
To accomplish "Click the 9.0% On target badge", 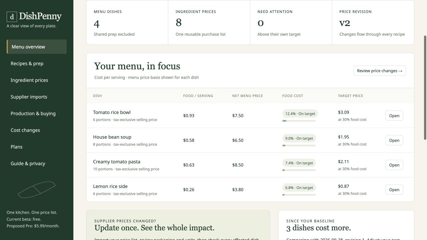I will (x=299, y=138).
